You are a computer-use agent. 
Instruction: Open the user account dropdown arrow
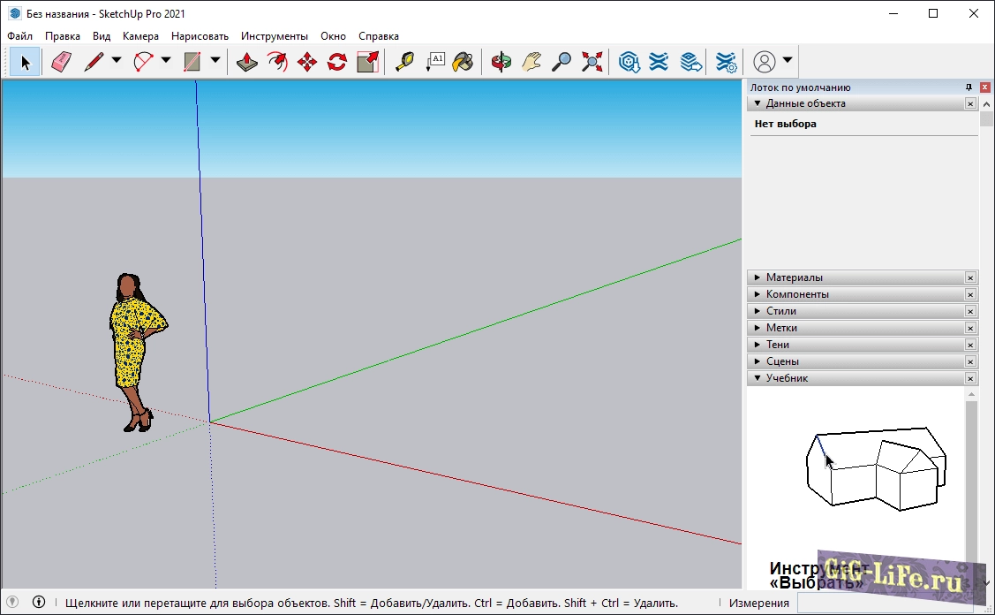pyautogui.click(x=788, y=62)
